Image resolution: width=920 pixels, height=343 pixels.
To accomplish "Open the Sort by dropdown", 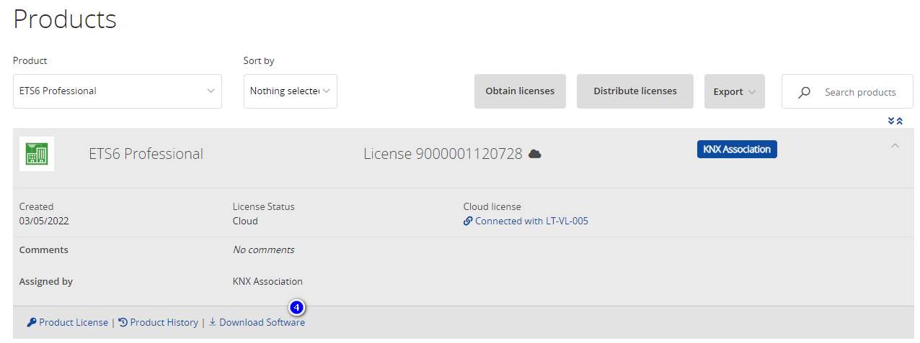I will (291, 91).
